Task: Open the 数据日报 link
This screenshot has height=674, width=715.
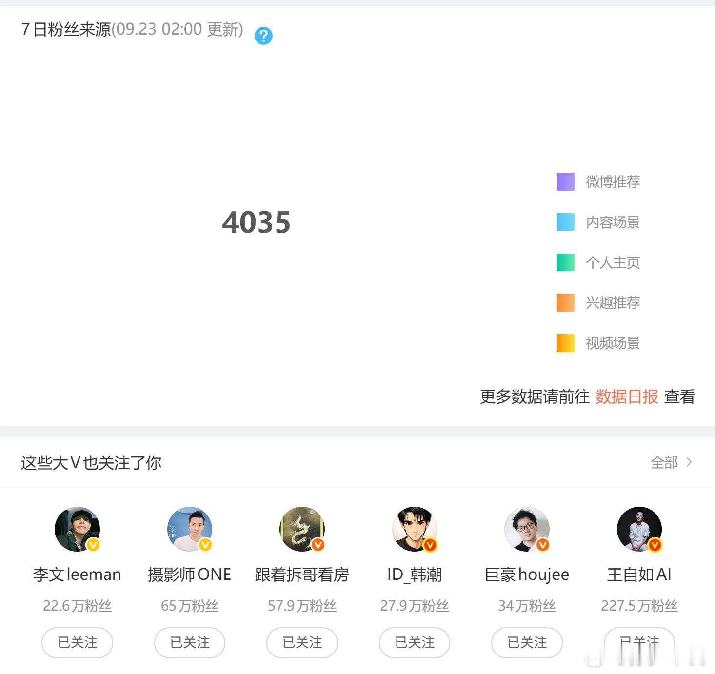Action: pyautogui.click(x=627, y=396)
